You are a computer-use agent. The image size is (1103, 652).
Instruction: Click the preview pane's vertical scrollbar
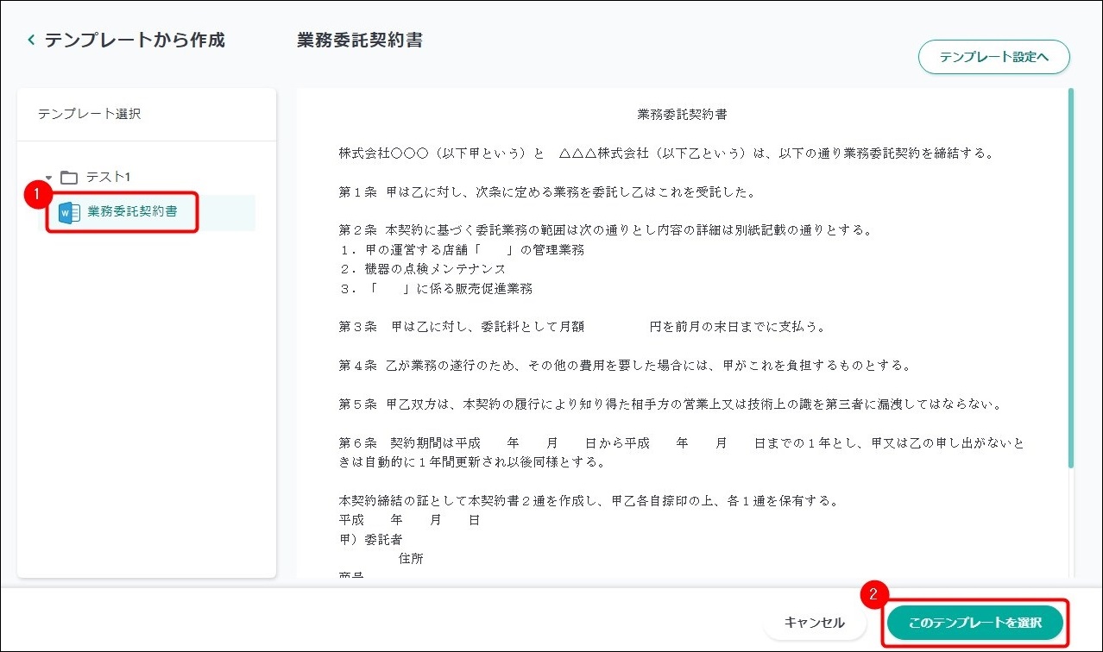pos(1071,276)
